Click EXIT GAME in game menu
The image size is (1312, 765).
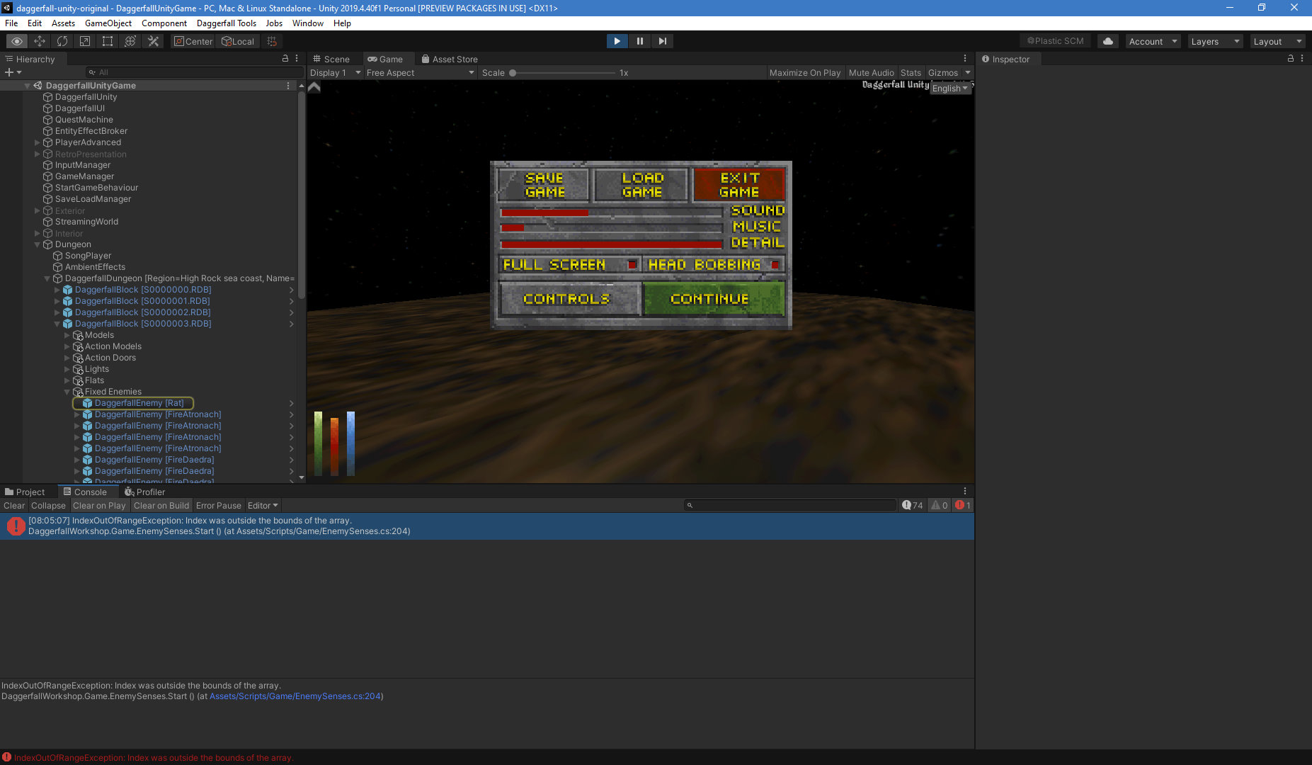tap(739, 185)
